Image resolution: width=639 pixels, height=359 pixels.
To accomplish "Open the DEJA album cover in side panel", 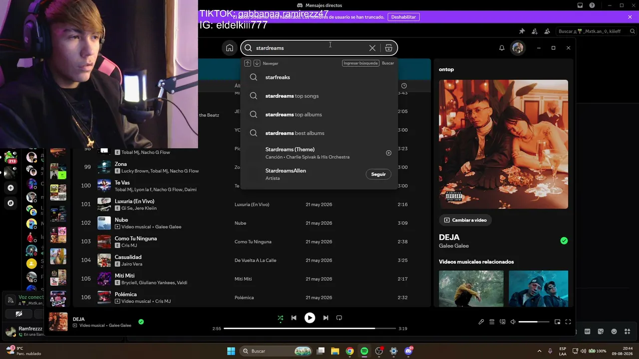I will 503,144.
